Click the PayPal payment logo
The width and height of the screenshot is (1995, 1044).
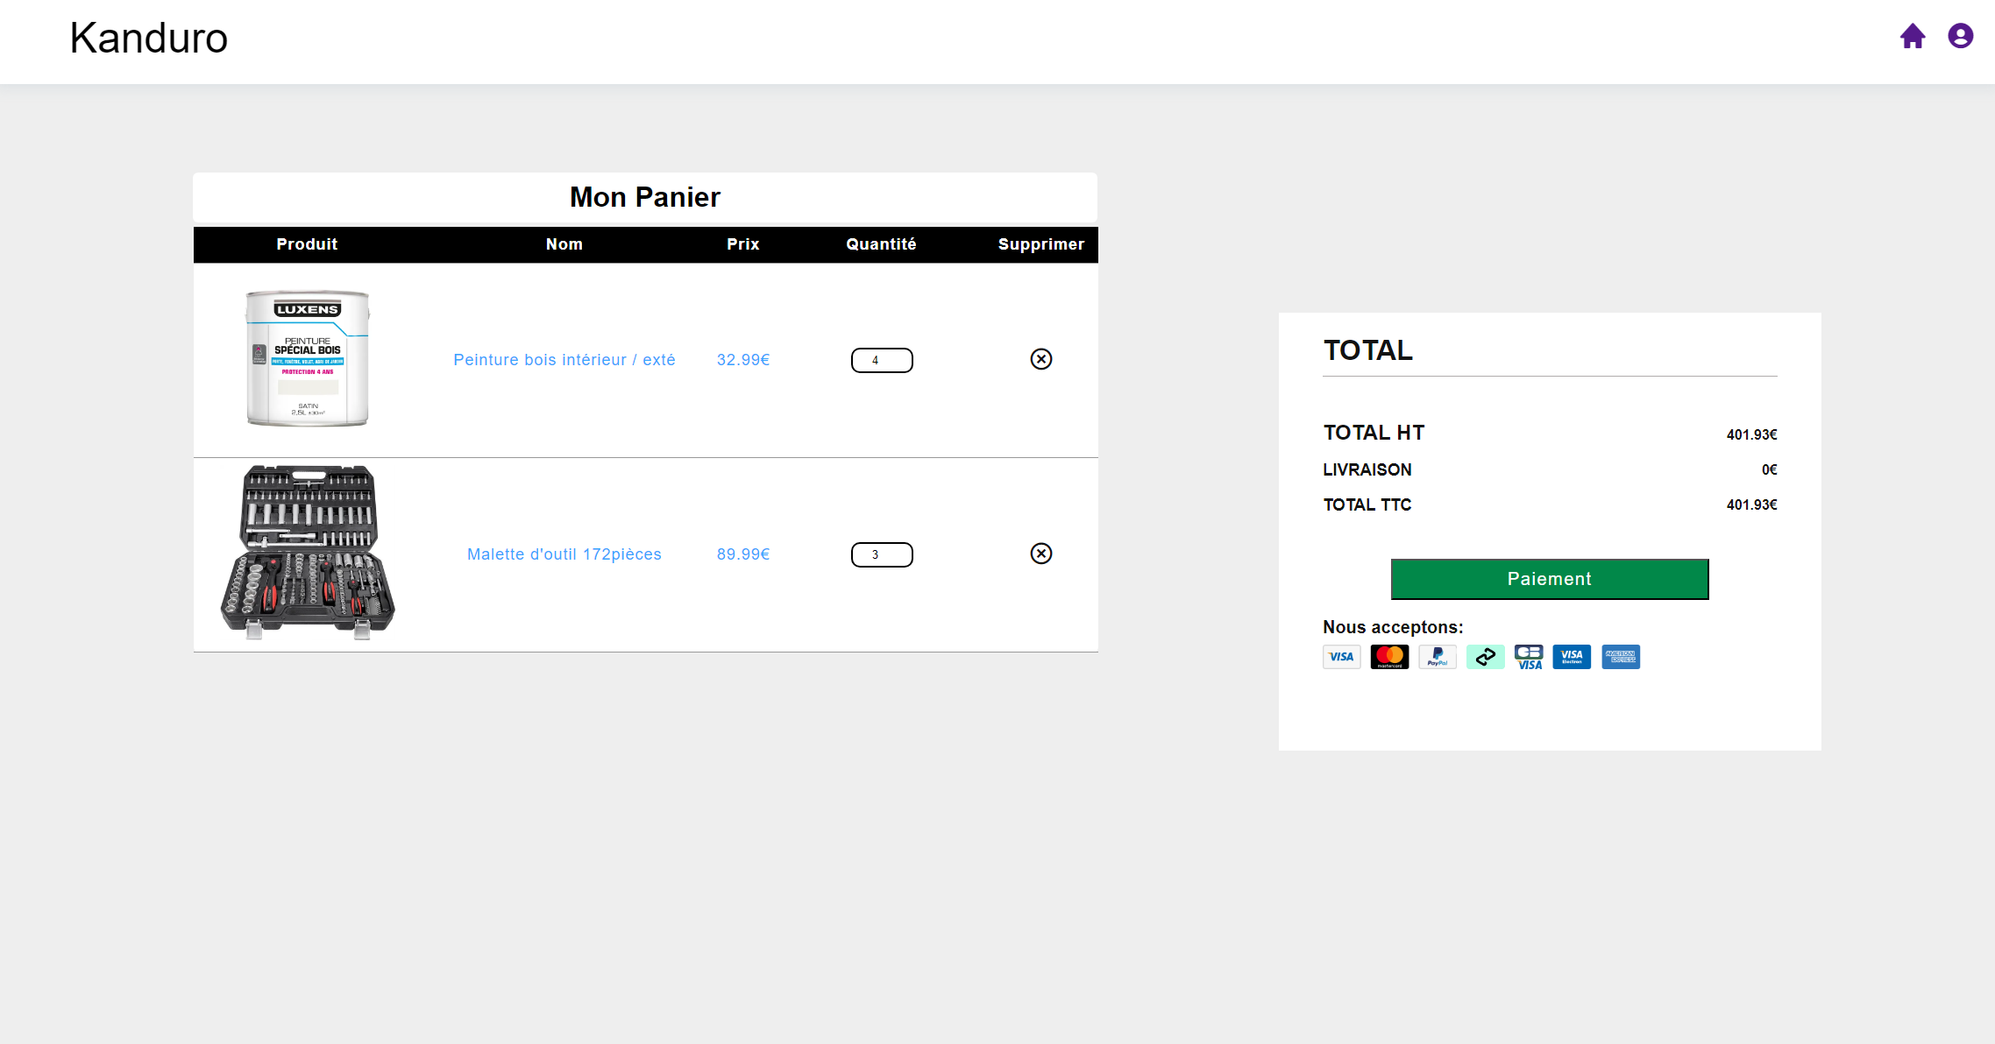coord(1438,657)
